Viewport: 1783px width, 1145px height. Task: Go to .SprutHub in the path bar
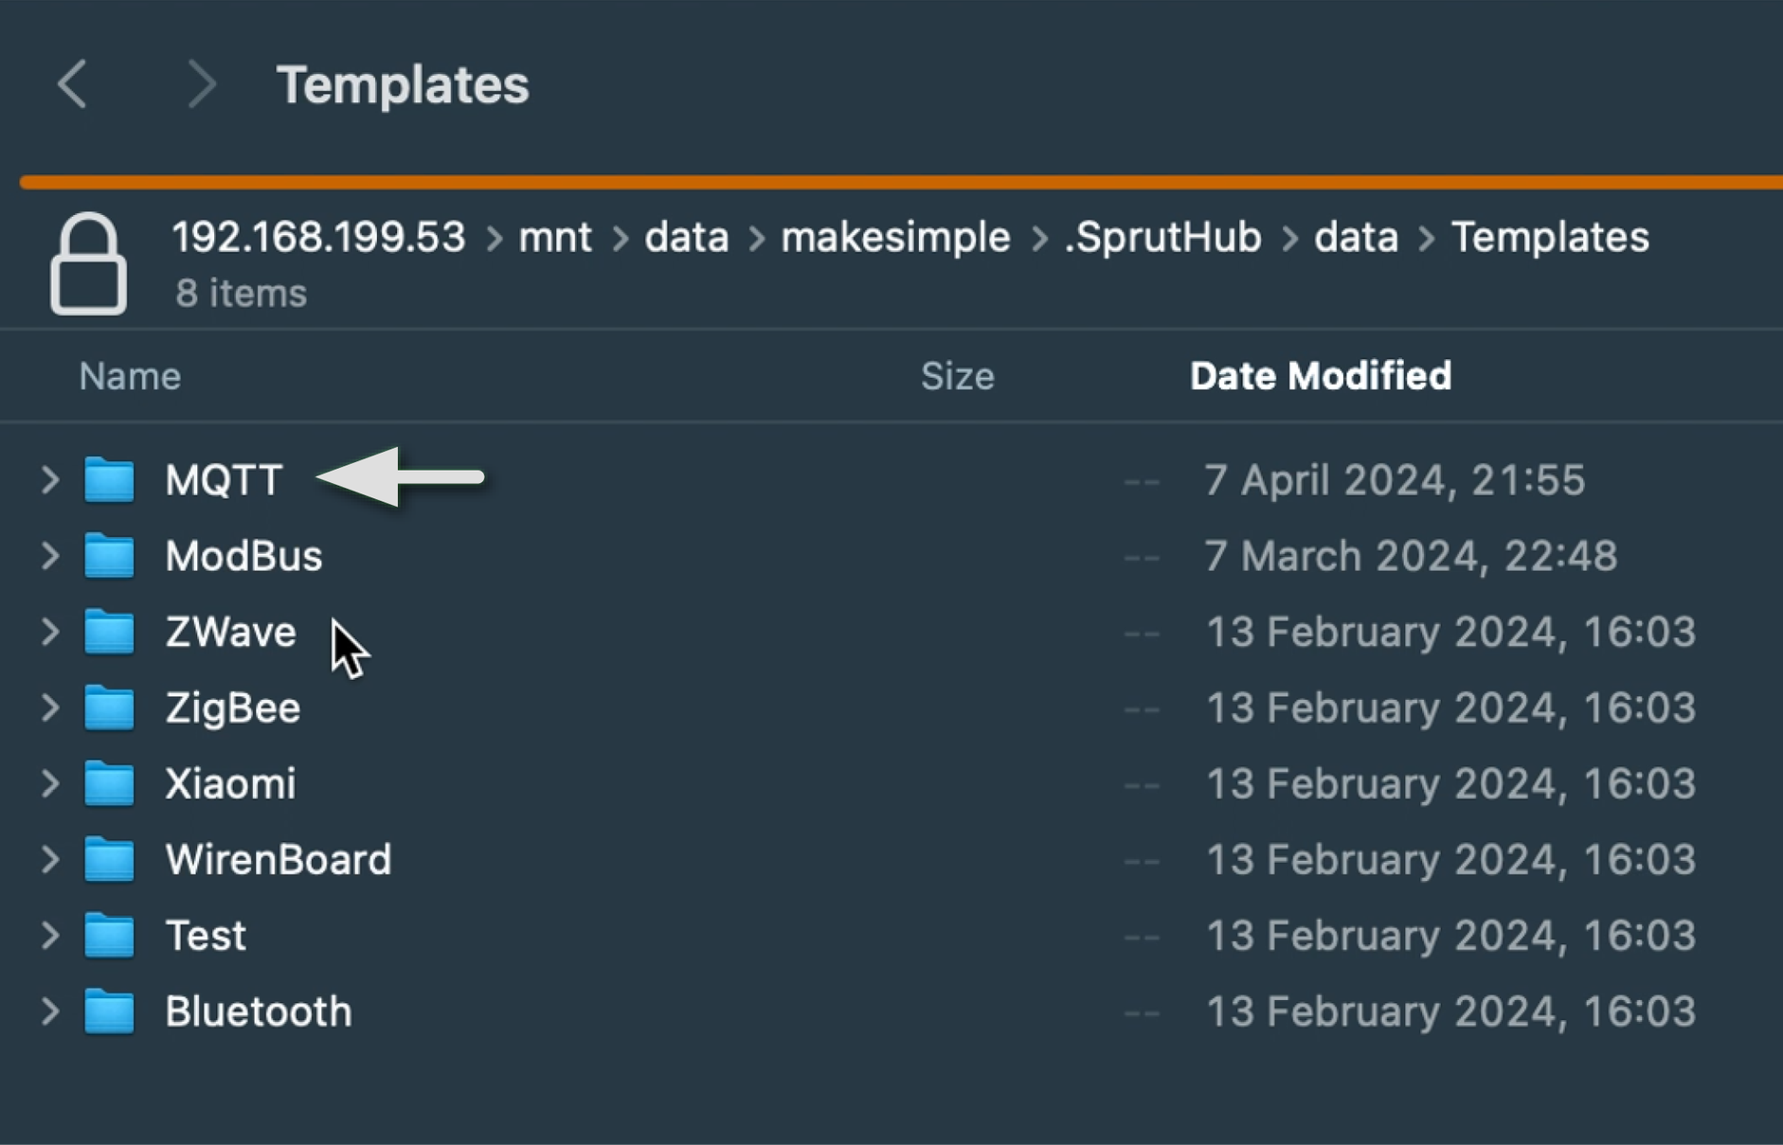pos(1162,238)
